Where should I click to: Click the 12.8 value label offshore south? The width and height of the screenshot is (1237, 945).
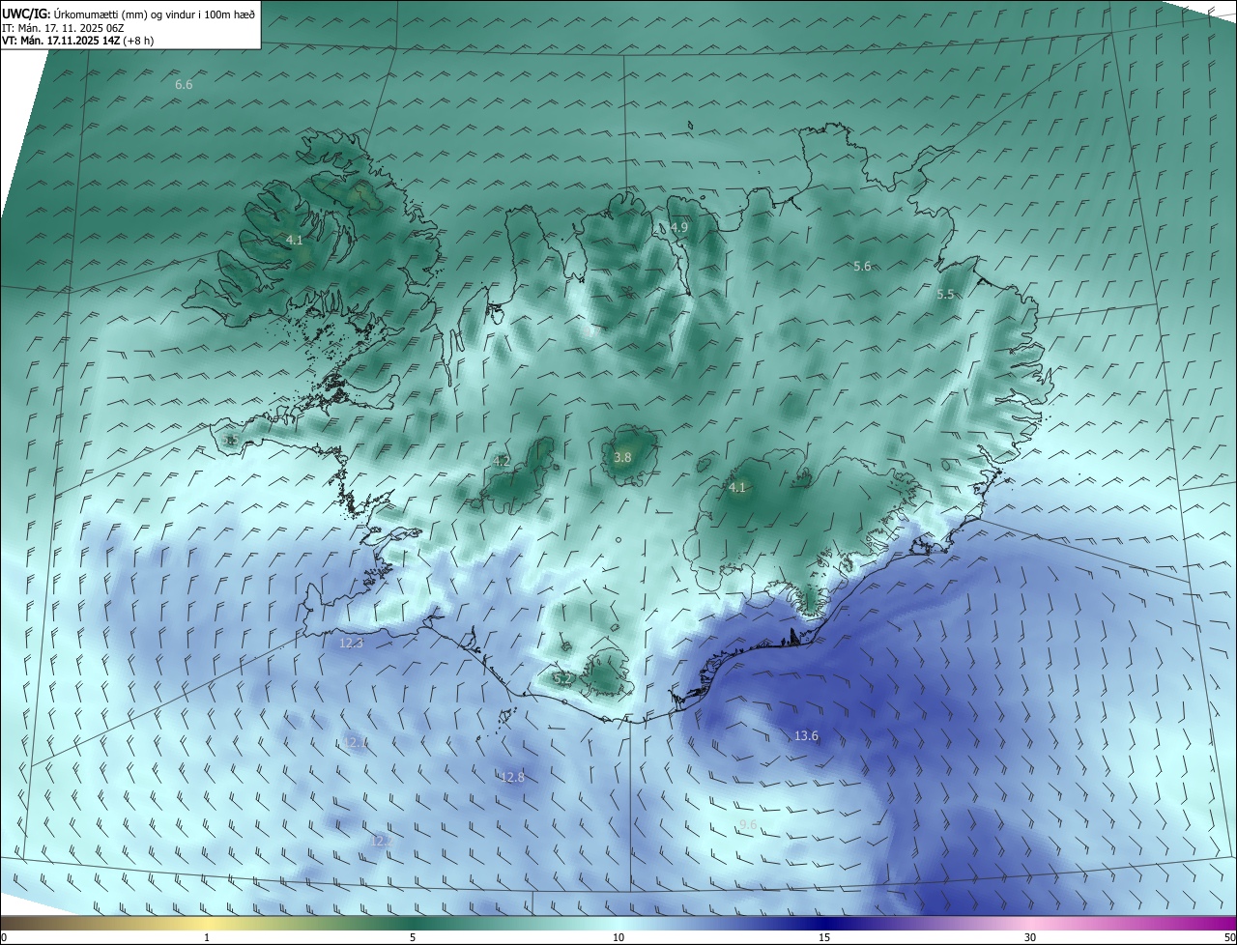pyautogui.click(x=512, y=778)
